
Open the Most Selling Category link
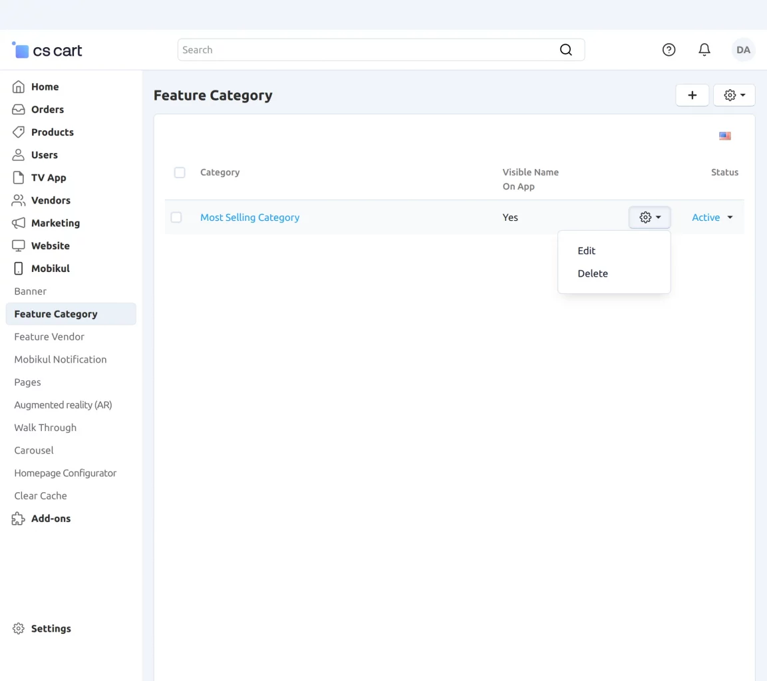[x=249, y=217]
